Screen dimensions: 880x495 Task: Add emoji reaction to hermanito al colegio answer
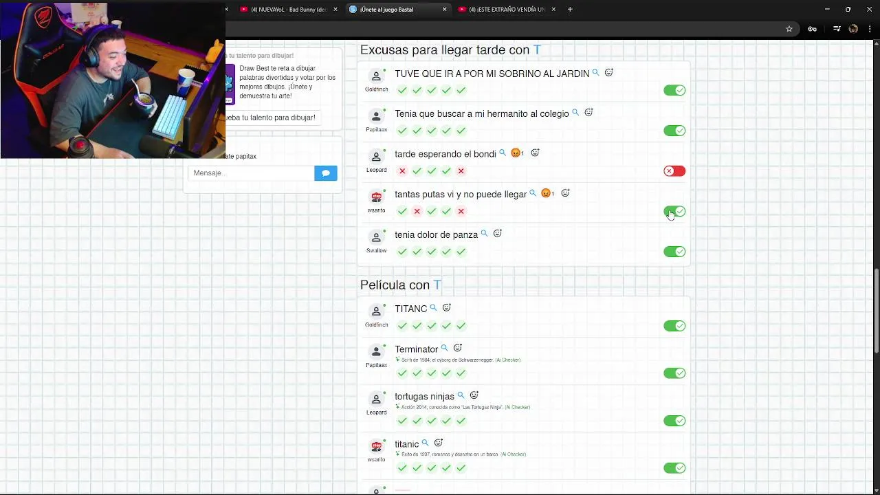click(588, 112)
